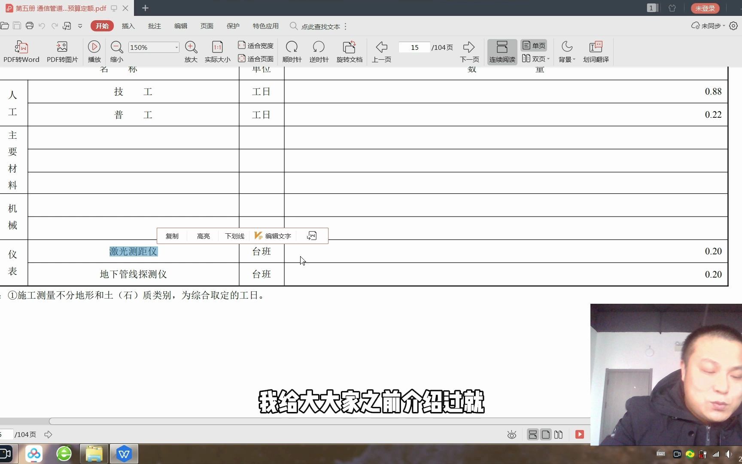Screen dimensions: 742x464
Task: Go to 上一页 previous page arrow
Action: (381, 52)
